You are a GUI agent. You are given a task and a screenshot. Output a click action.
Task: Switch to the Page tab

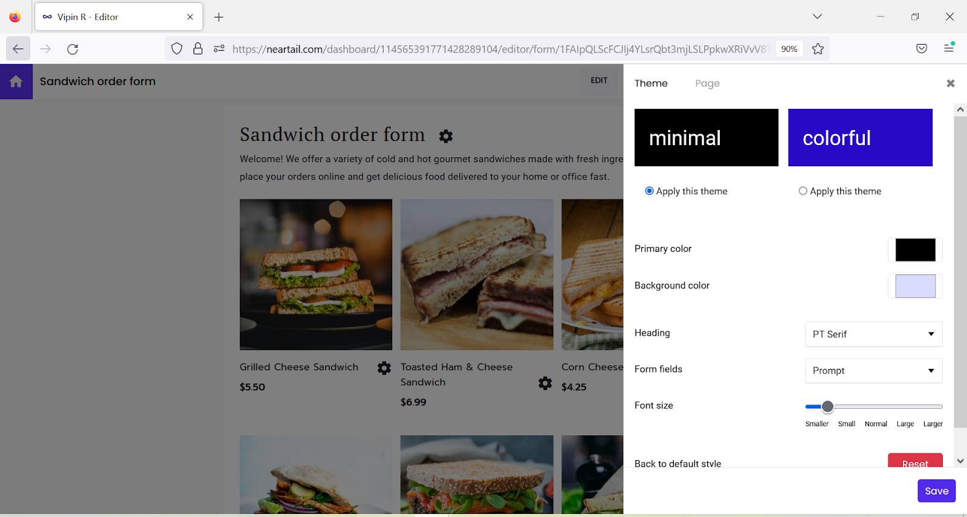click(x=707, y=83)
